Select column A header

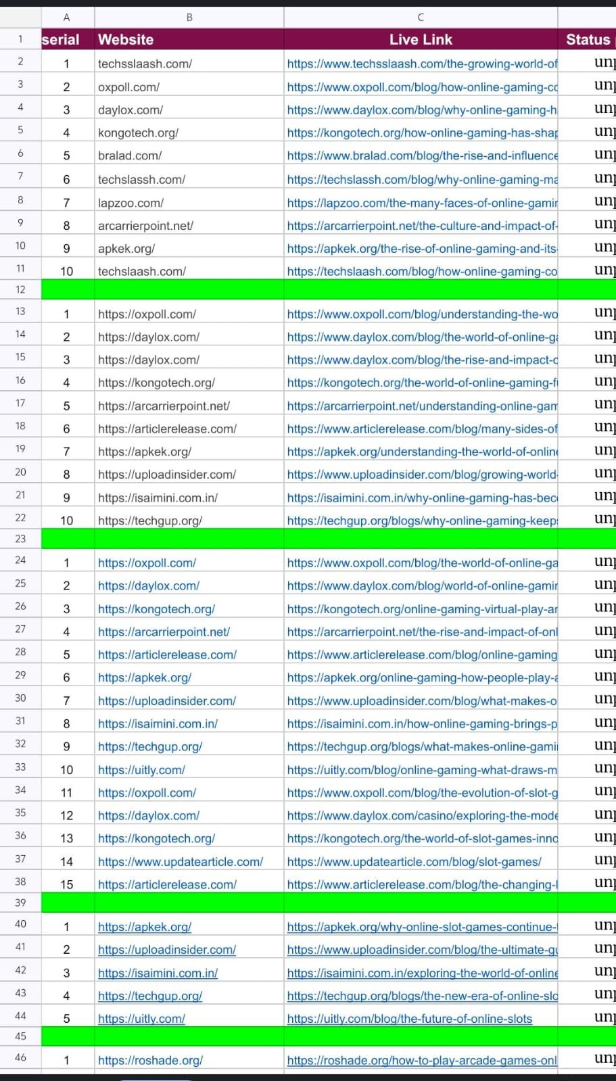coord(67,17)
